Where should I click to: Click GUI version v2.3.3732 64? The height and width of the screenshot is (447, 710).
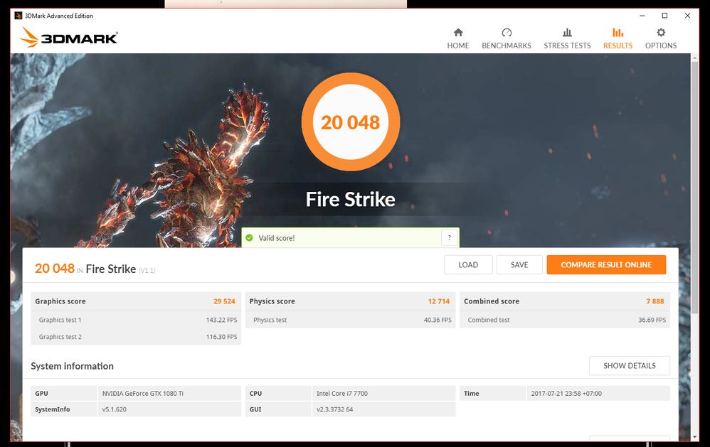(334, 409)
